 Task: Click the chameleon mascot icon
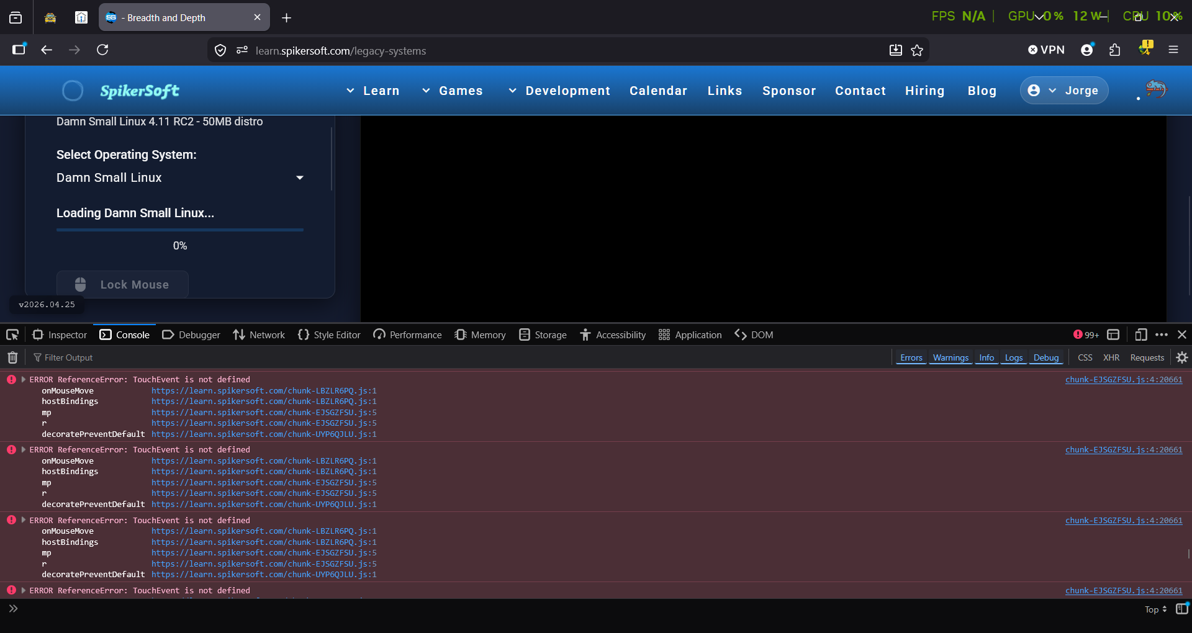tap(1156, 89)
